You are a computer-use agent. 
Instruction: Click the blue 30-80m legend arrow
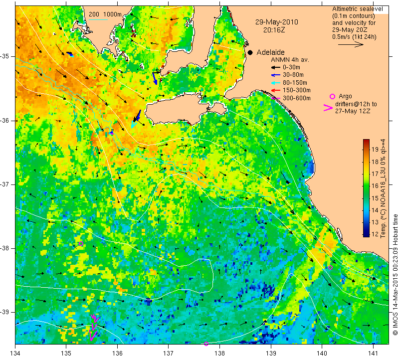[276, 75]
